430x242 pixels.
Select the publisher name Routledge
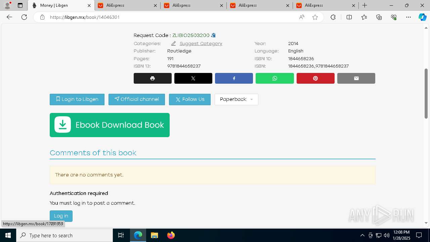click(x=179, y=51)
